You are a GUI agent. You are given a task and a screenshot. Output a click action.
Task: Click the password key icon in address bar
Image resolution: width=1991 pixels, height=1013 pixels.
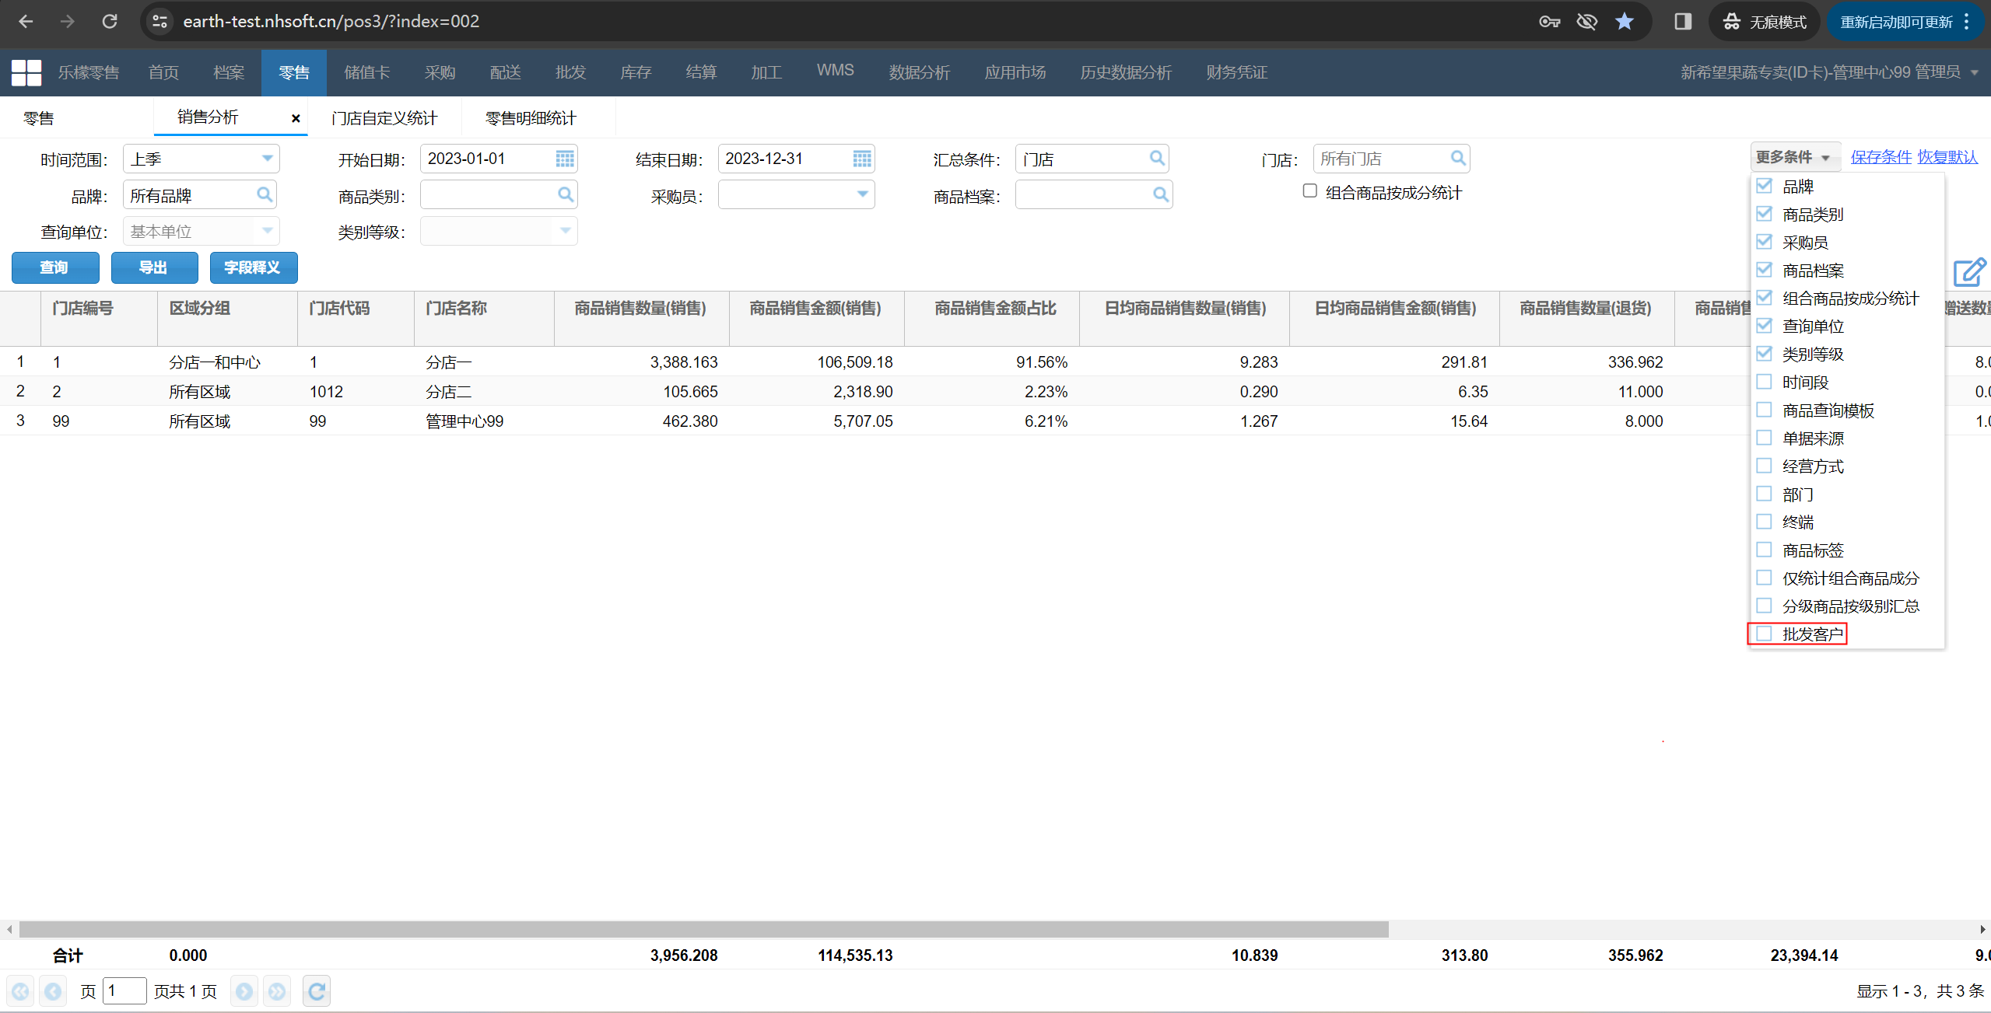1550,21
